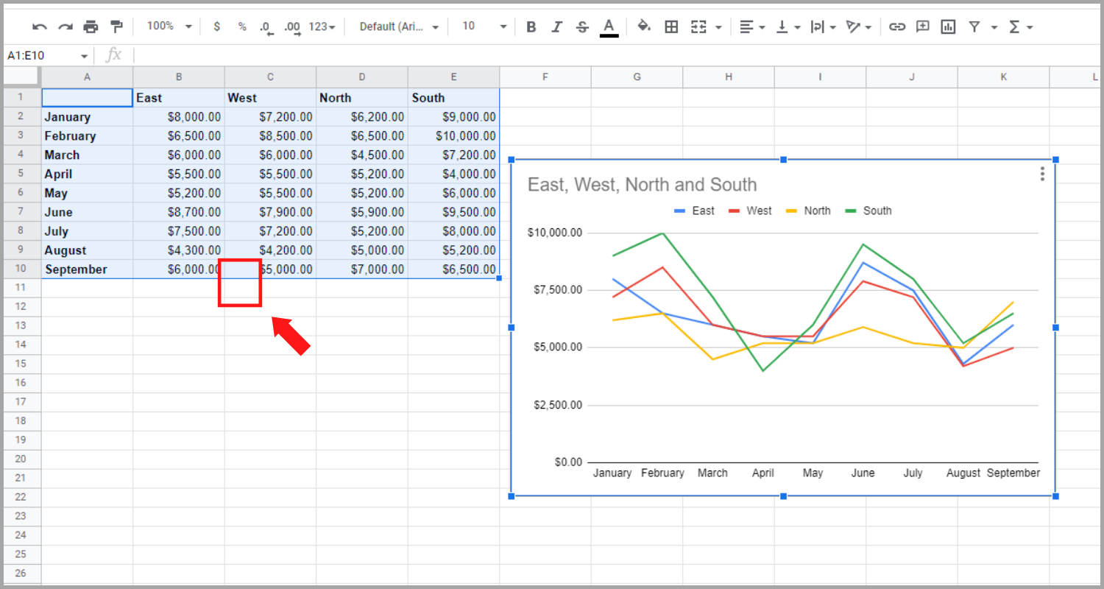Click the text color button
This screenshot has height=589, width=1104.
tap(608, 26)
